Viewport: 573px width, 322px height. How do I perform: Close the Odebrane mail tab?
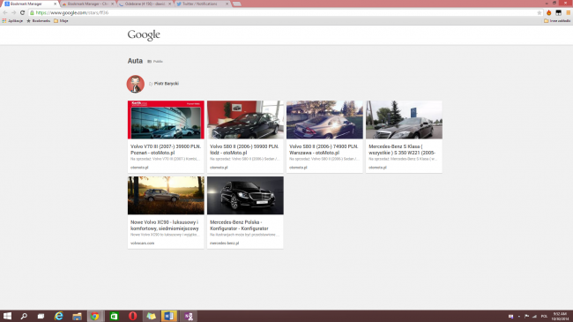(x=169, y=4)
